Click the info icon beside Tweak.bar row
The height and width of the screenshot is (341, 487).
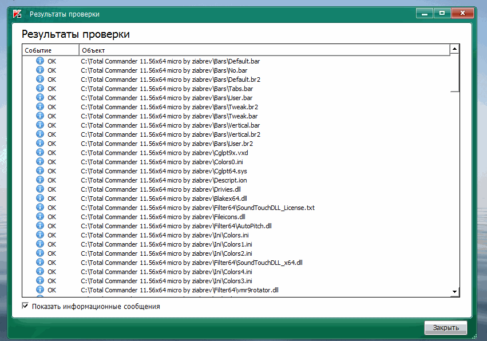click(40, 116)
